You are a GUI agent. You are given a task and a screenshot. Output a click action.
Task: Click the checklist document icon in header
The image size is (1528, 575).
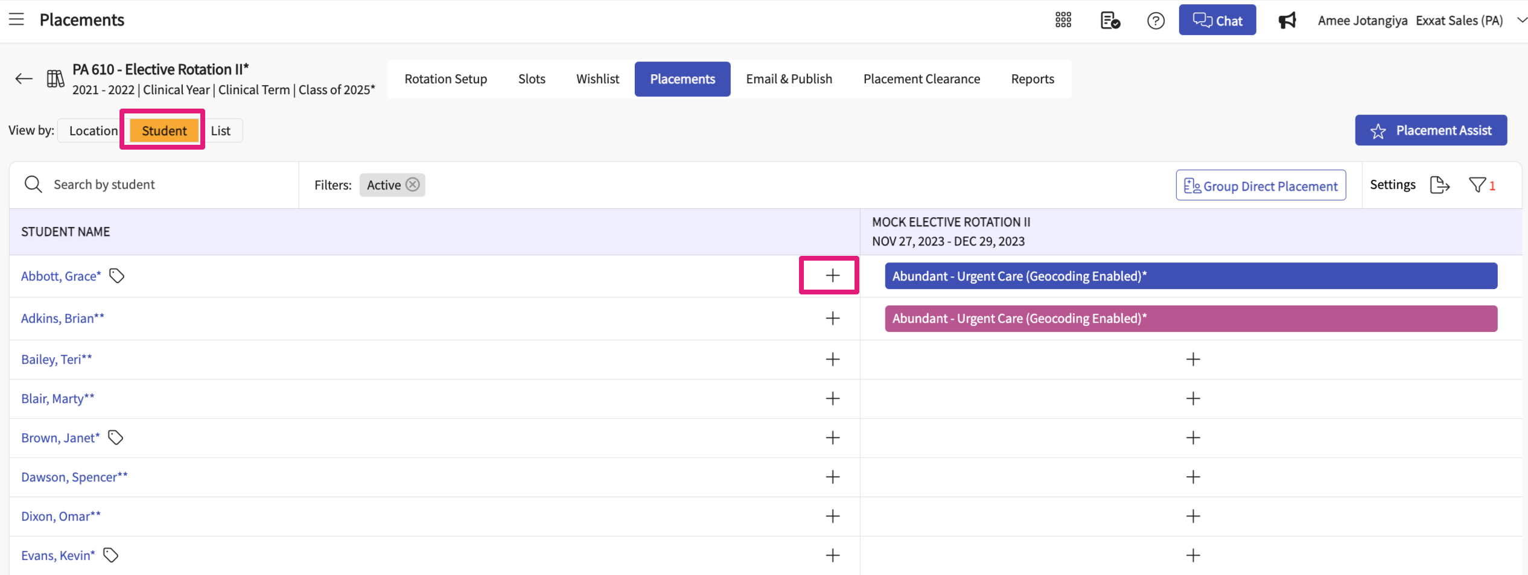click(x=1109, y=21)
